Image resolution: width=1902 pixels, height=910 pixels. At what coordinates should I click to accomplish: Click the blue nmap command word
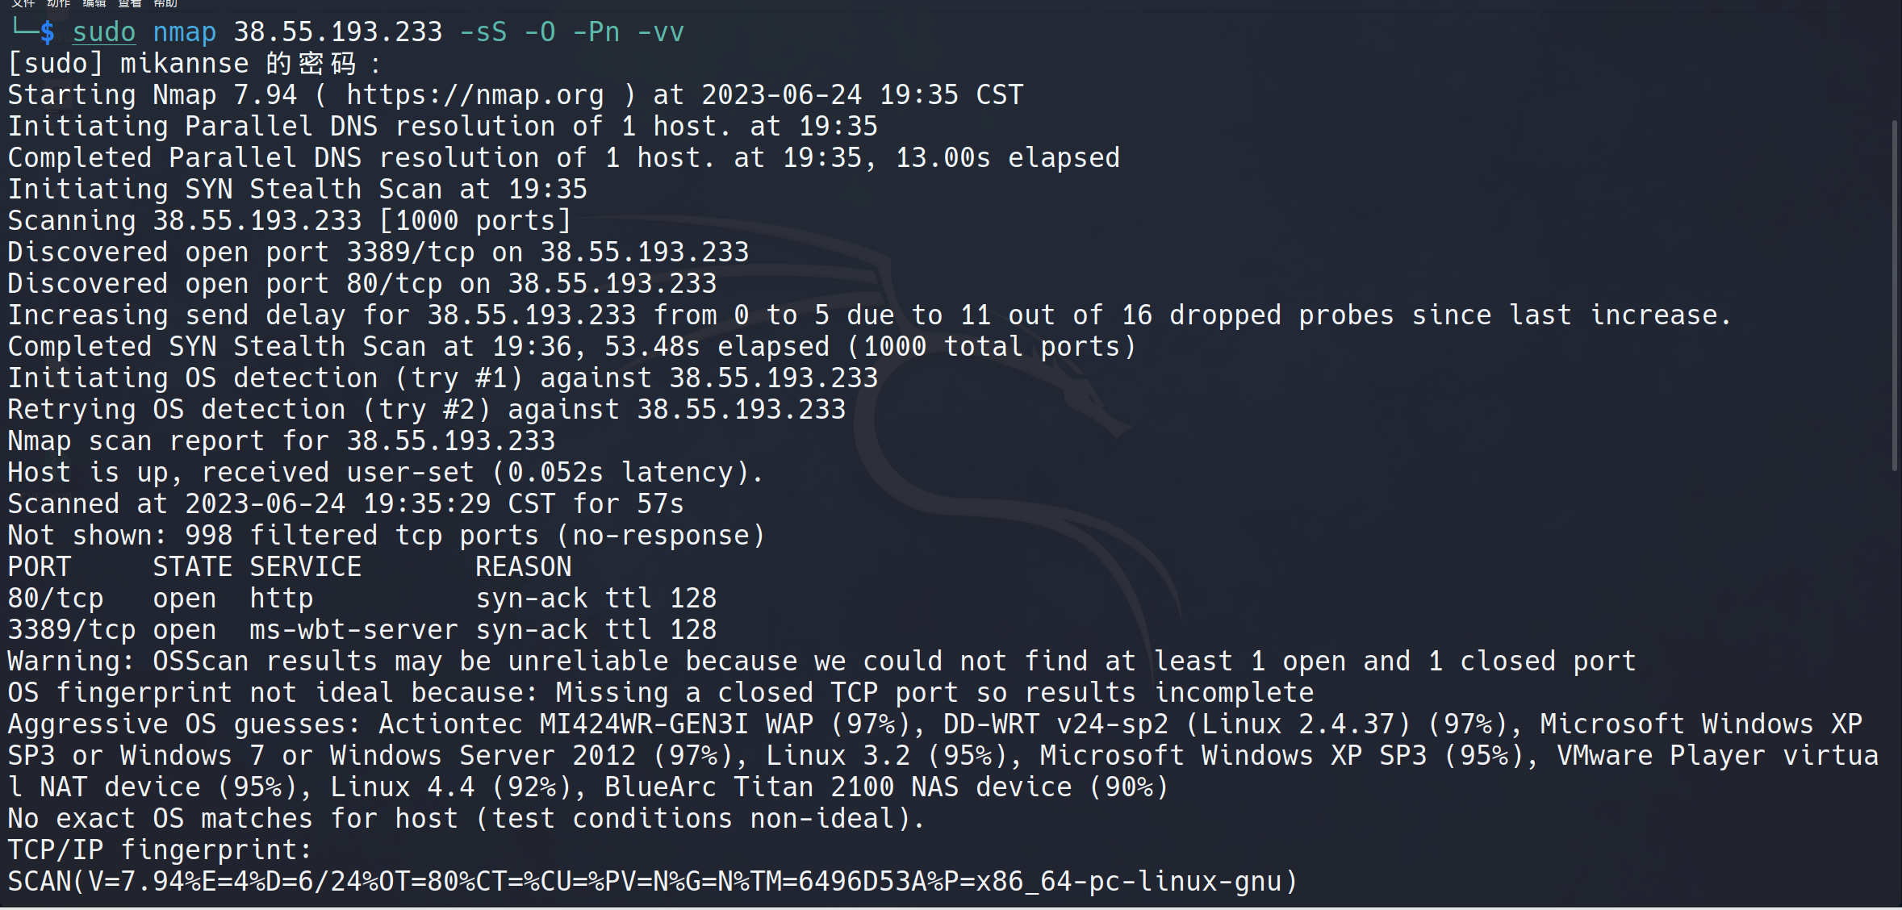(184, 32)
